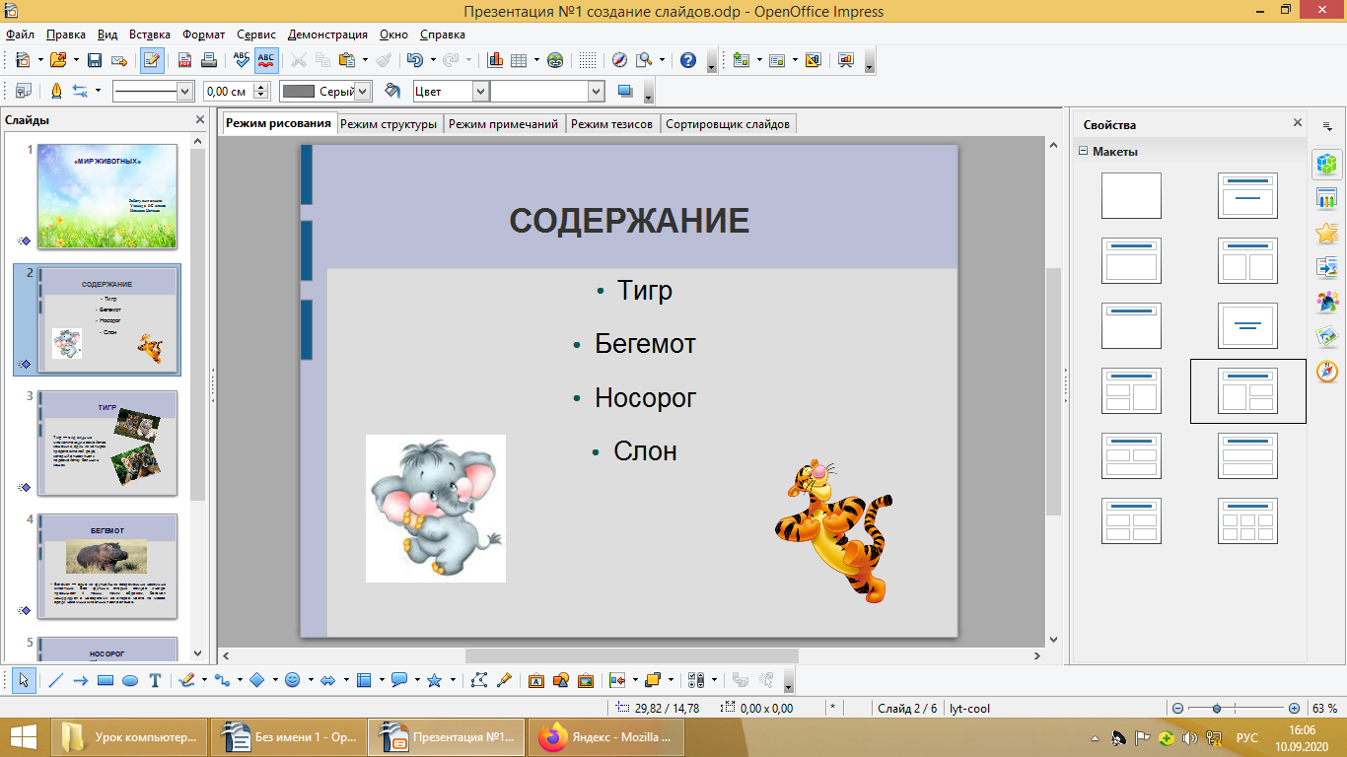Select the Ellipse tool
The height and width of the screenshot is (757, 1347).
coord(130,680)
